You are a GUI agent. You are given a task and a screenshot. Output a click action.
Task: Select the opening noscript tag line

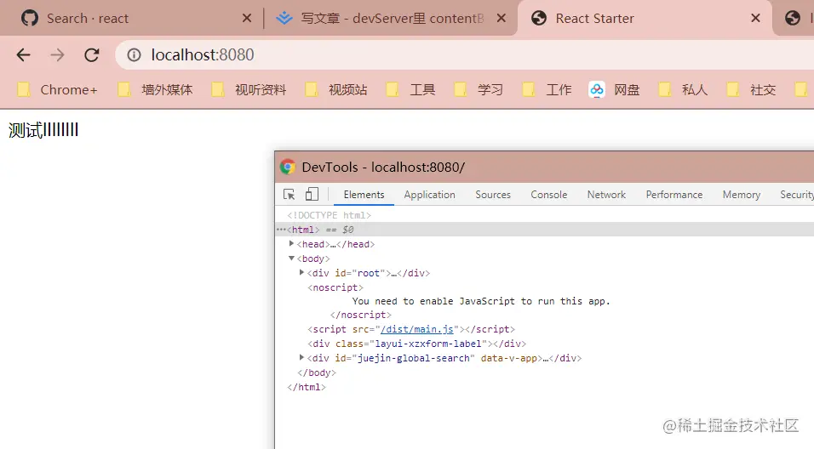pyautogui.click(x=335, y=287)
